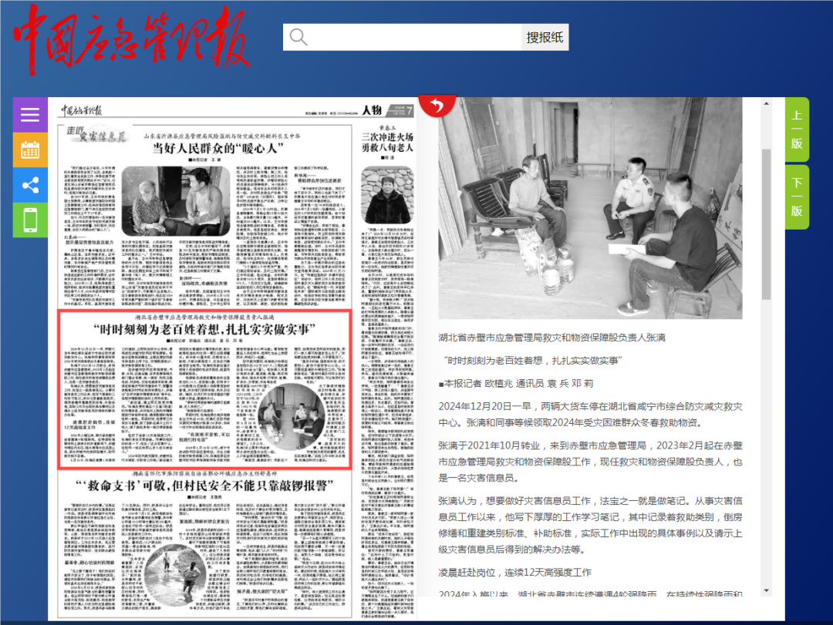Click the portrait photo of woman in black coat
The image size is (833, 625).
[x=387, y=194]
